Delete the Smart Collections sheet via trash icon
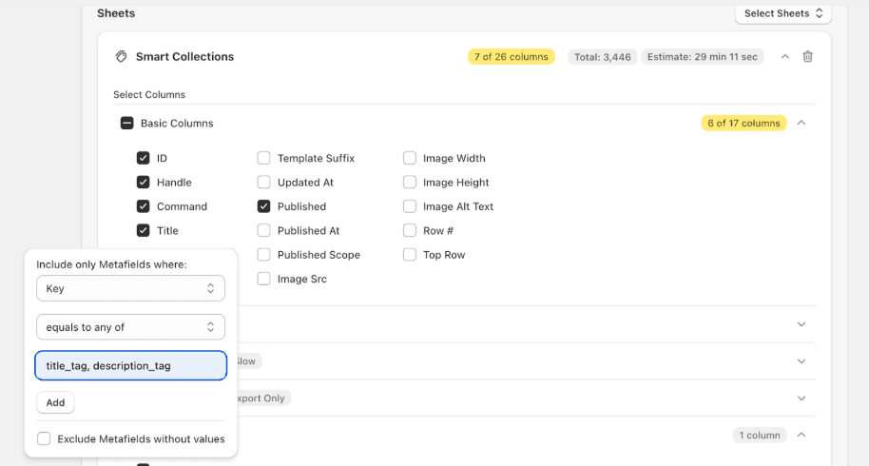 click(x=807, y=56)
